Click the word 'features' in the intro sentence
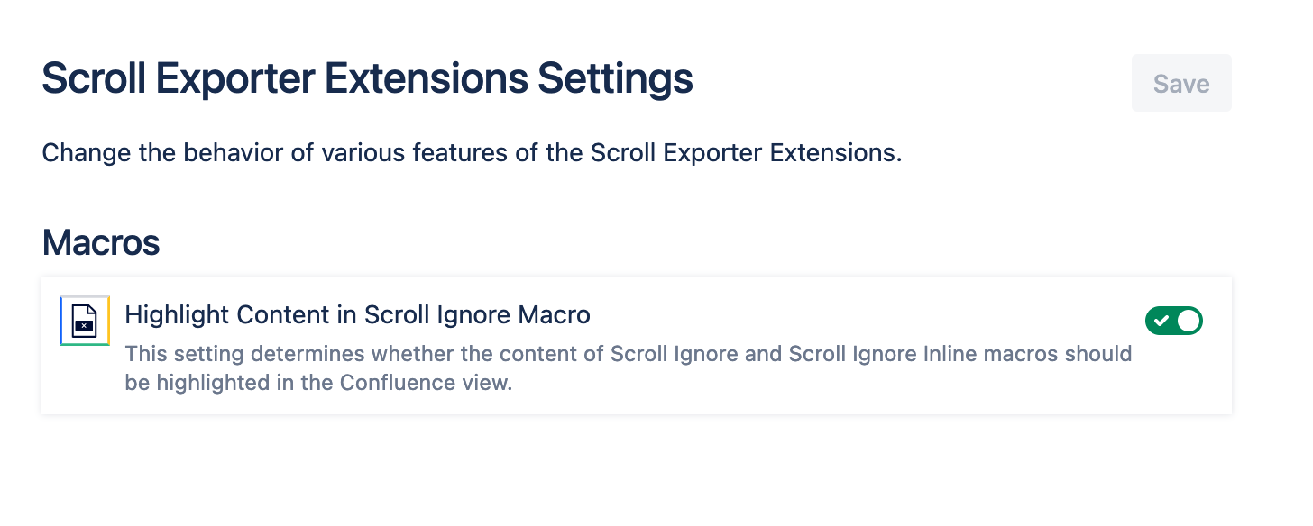Screen dimensions: 1313x526 click(457, 152)
